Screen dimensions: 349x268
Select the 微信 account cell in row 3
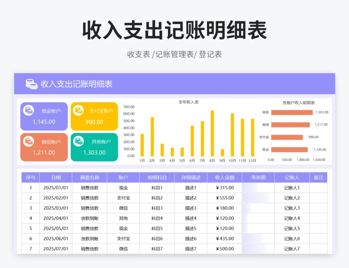click(x=123, y=208)
